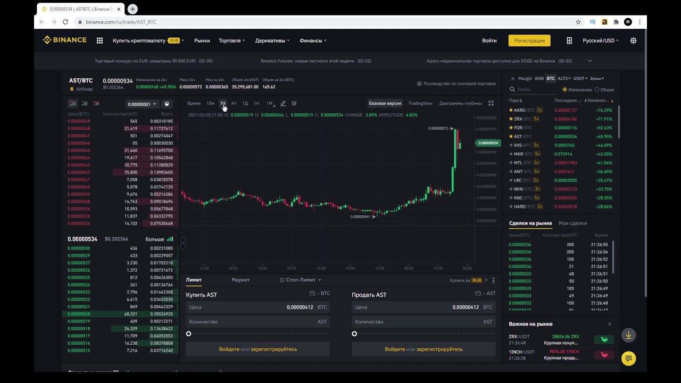Click Войдите link under buy form

(x=229, y=349)
